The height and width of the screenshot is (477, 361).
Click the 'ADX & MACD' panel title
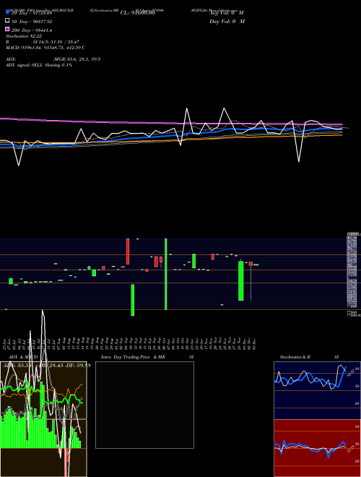[23, 357]
